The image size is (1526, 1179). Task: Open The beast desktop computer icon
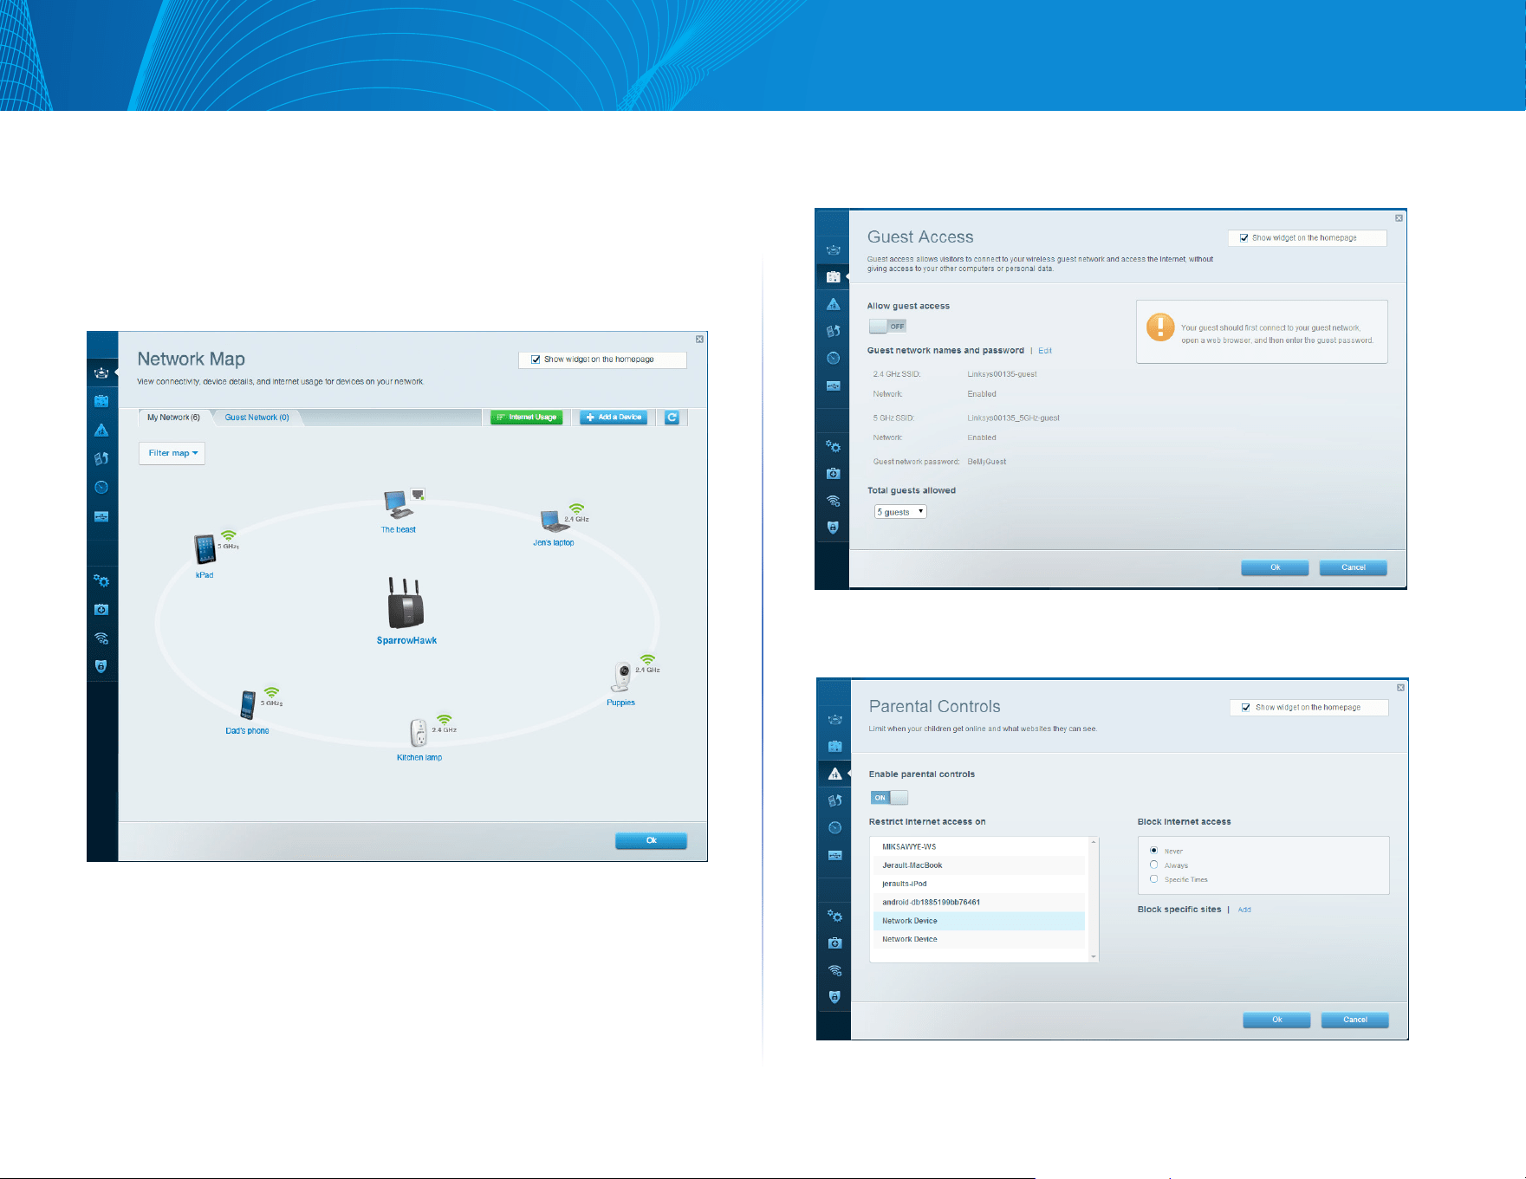[396, 504]
